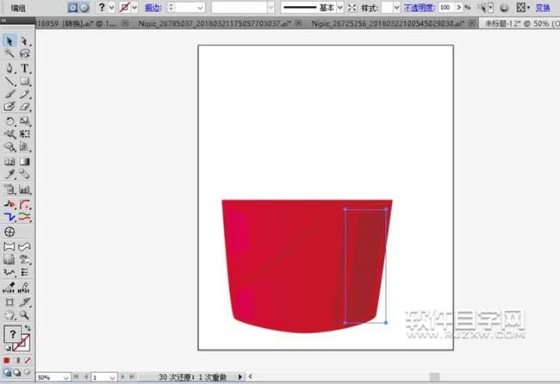This screenshot has height=384, width=560.
Task: Select the Shape Builder tool
Action: point(9,146)
